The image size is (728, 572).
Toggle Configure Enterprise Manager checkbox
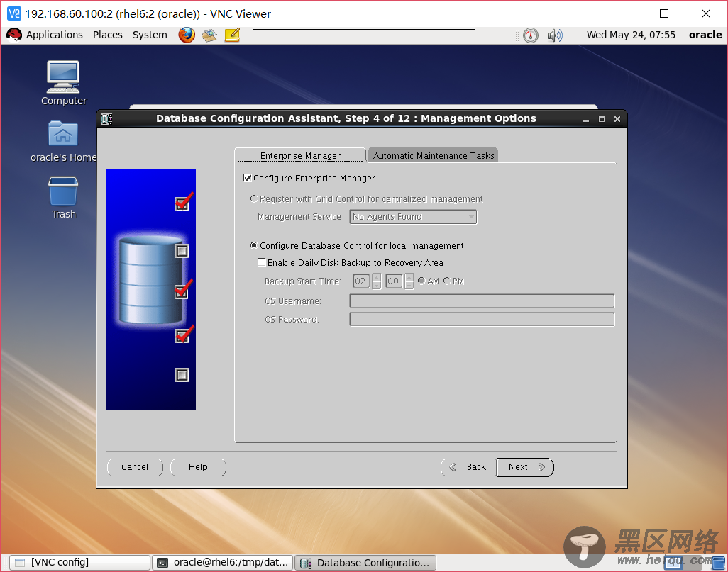[248, 178]
